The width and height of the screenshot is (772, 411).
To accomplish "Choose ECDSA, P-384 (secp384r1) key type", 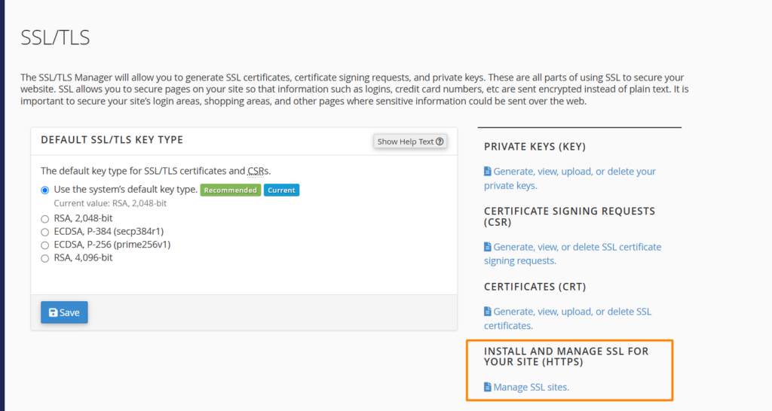I will [x=45, y=232].
